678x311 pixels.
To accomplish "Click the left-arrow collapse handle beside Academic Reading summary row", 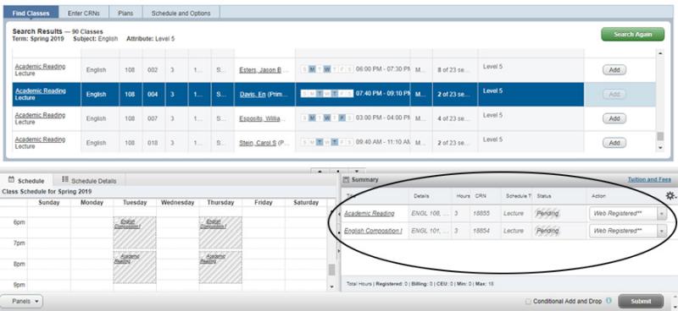I will coord(339,214).
